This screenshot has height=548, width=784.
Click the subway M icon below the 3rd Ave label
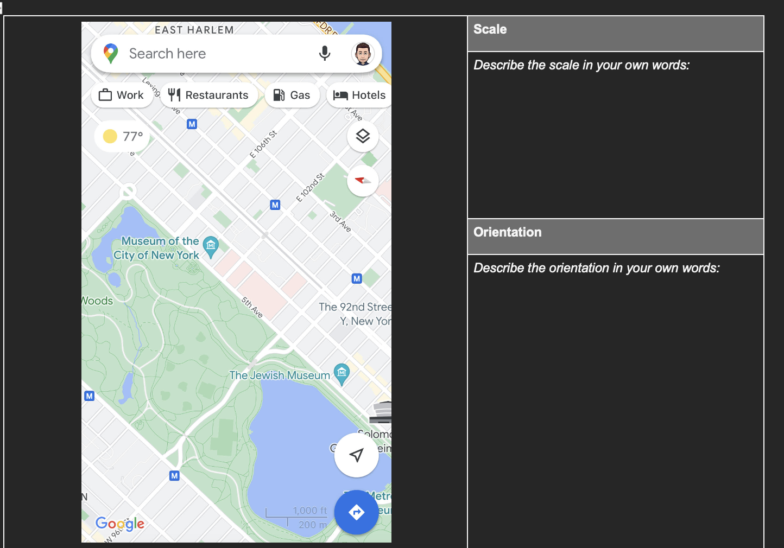point(357,279)
